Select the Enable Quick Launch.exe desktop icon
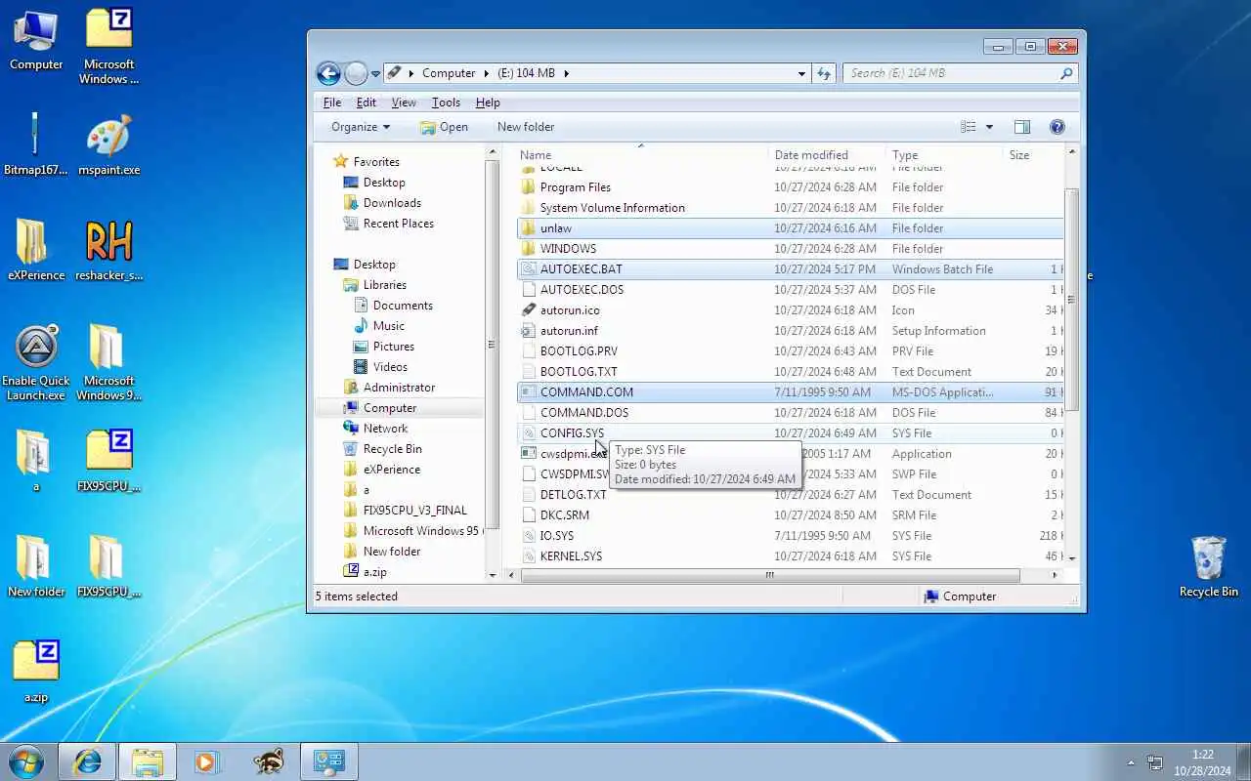The image size is (1251, 781). [x=36, y=363]
